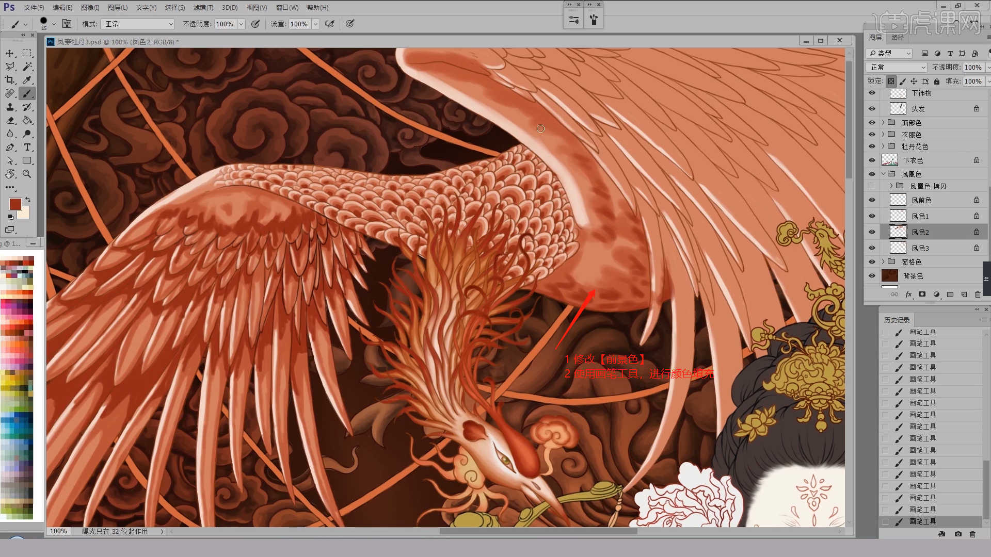Select the Healing Brush tool
Screen dimensions: 991x557
point(10,93)
